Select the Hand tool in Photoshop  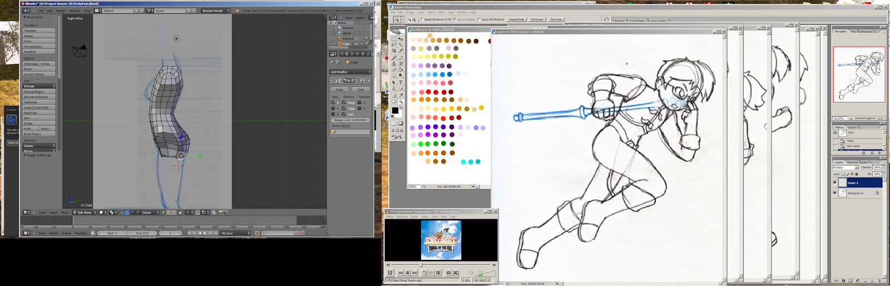[394, 102]
